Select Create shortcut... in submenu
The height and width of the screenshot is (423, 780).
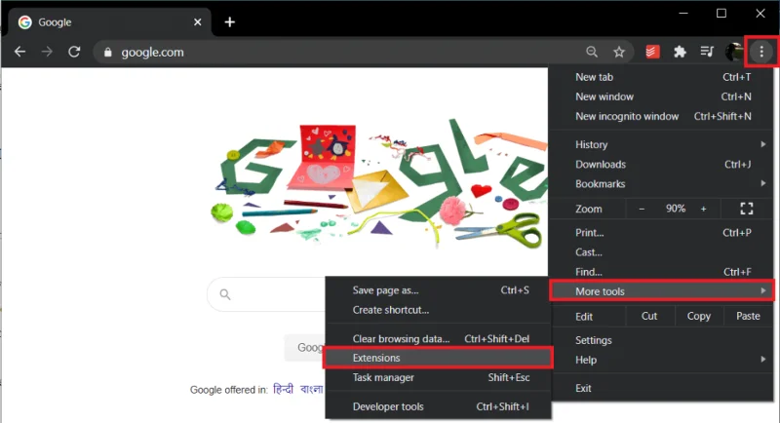click(x=438, y=310)
